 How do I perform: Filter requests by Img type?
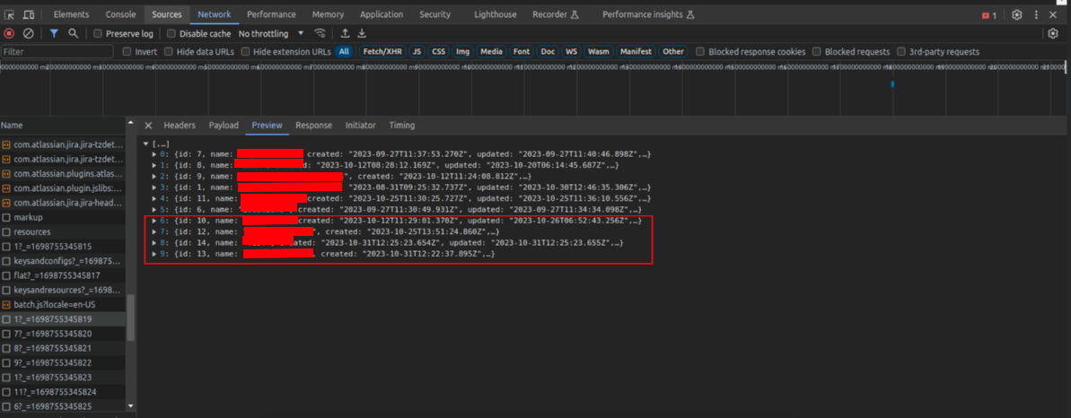click(463, 52)
